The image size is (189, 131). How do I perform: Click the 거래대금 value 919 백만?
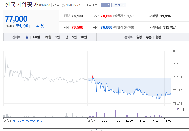(x=169, y=27)
